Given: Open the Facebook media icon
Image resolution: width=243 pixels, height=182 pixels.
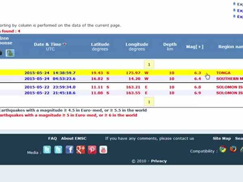Looking at the screenshot, I should [x=70, y=150].
